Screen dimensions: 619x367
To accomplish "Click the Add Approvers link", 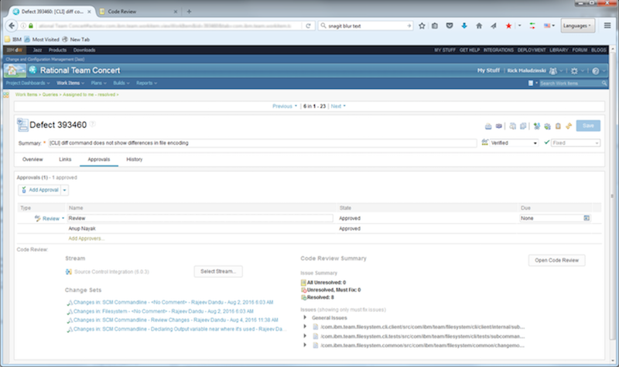I will 87,238.
